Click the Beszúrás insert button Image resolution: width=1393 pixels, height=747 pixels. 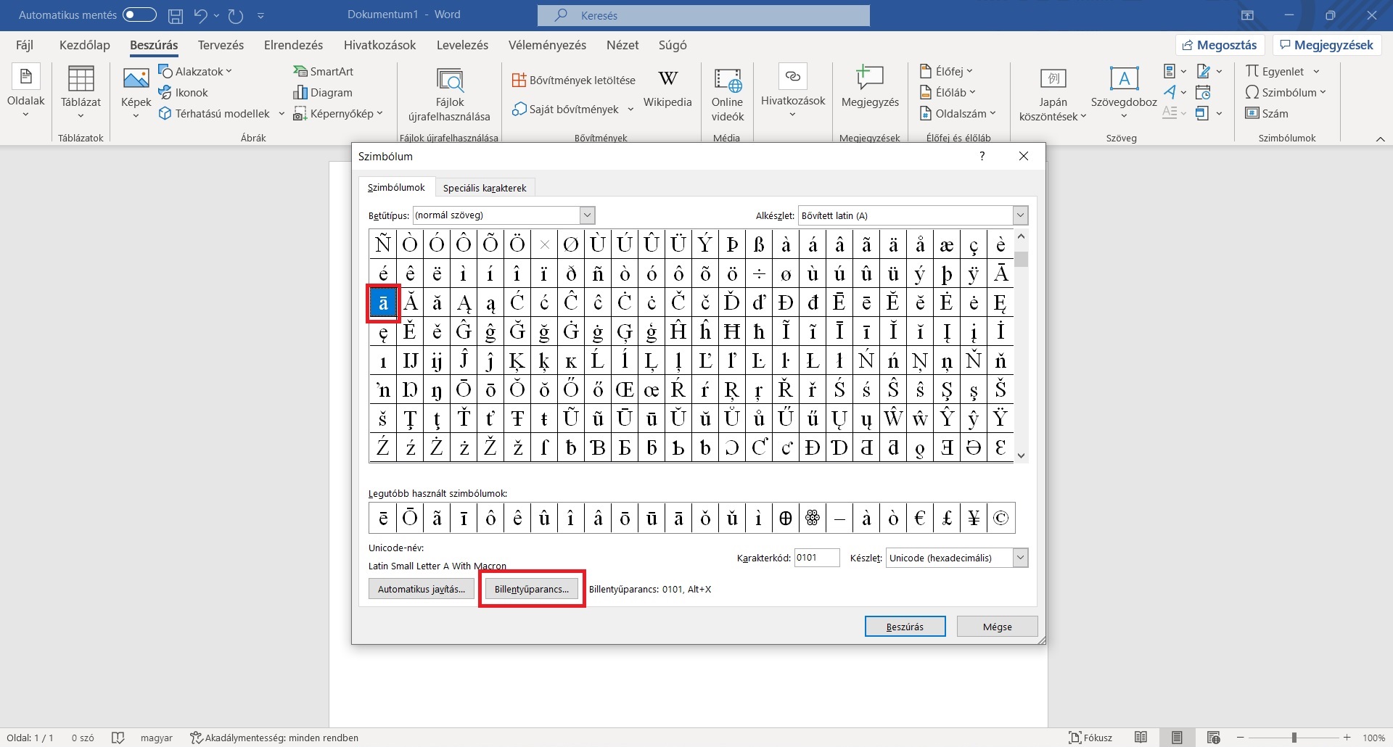pyautogui.click(x=905, y=627)
